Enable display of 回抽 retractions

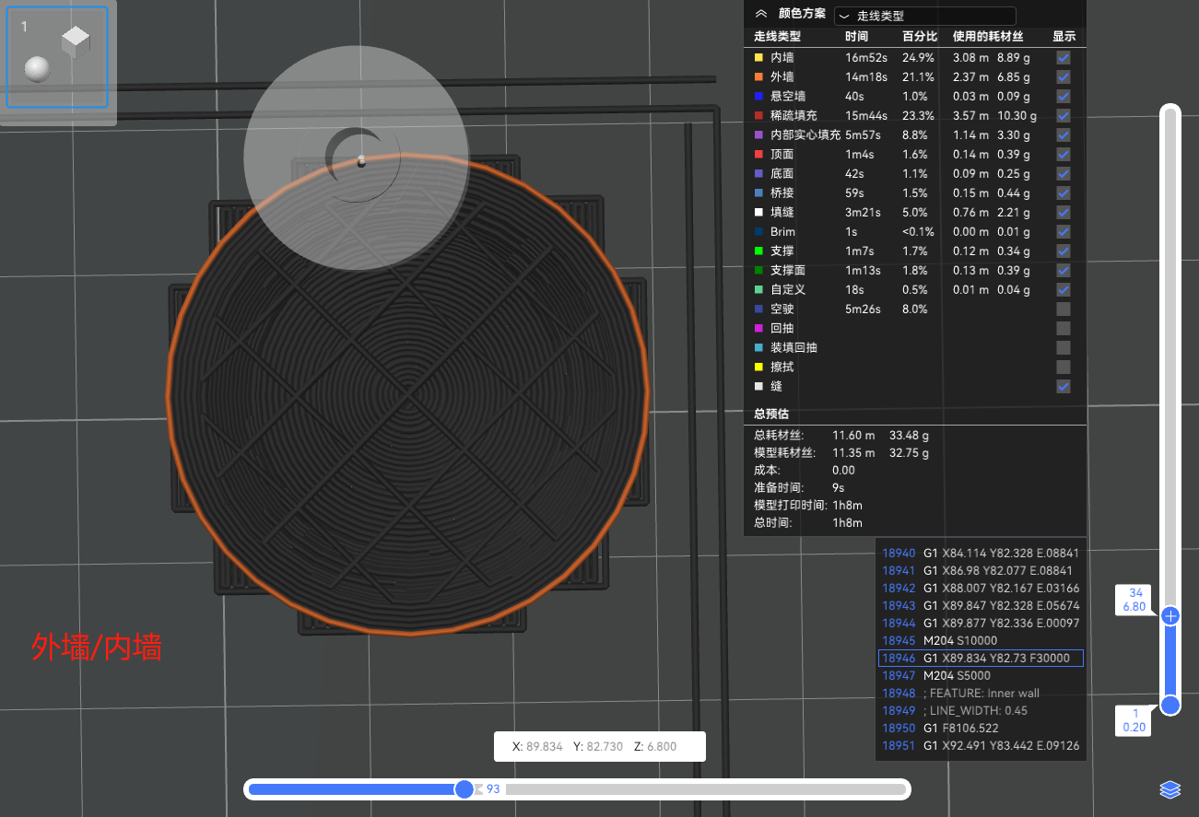pos(1064,329)
